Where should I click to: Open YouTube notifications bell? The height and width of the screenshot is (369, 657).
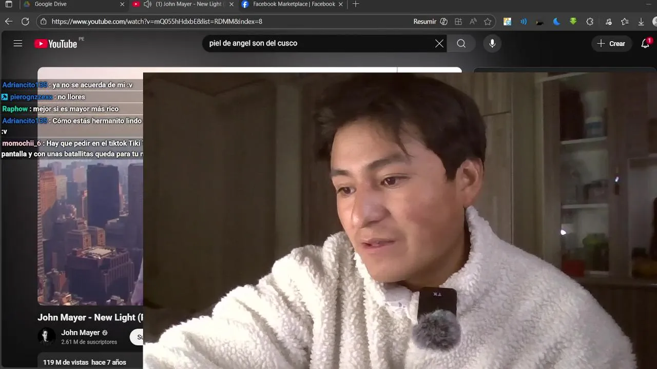(x=646, y=44)
